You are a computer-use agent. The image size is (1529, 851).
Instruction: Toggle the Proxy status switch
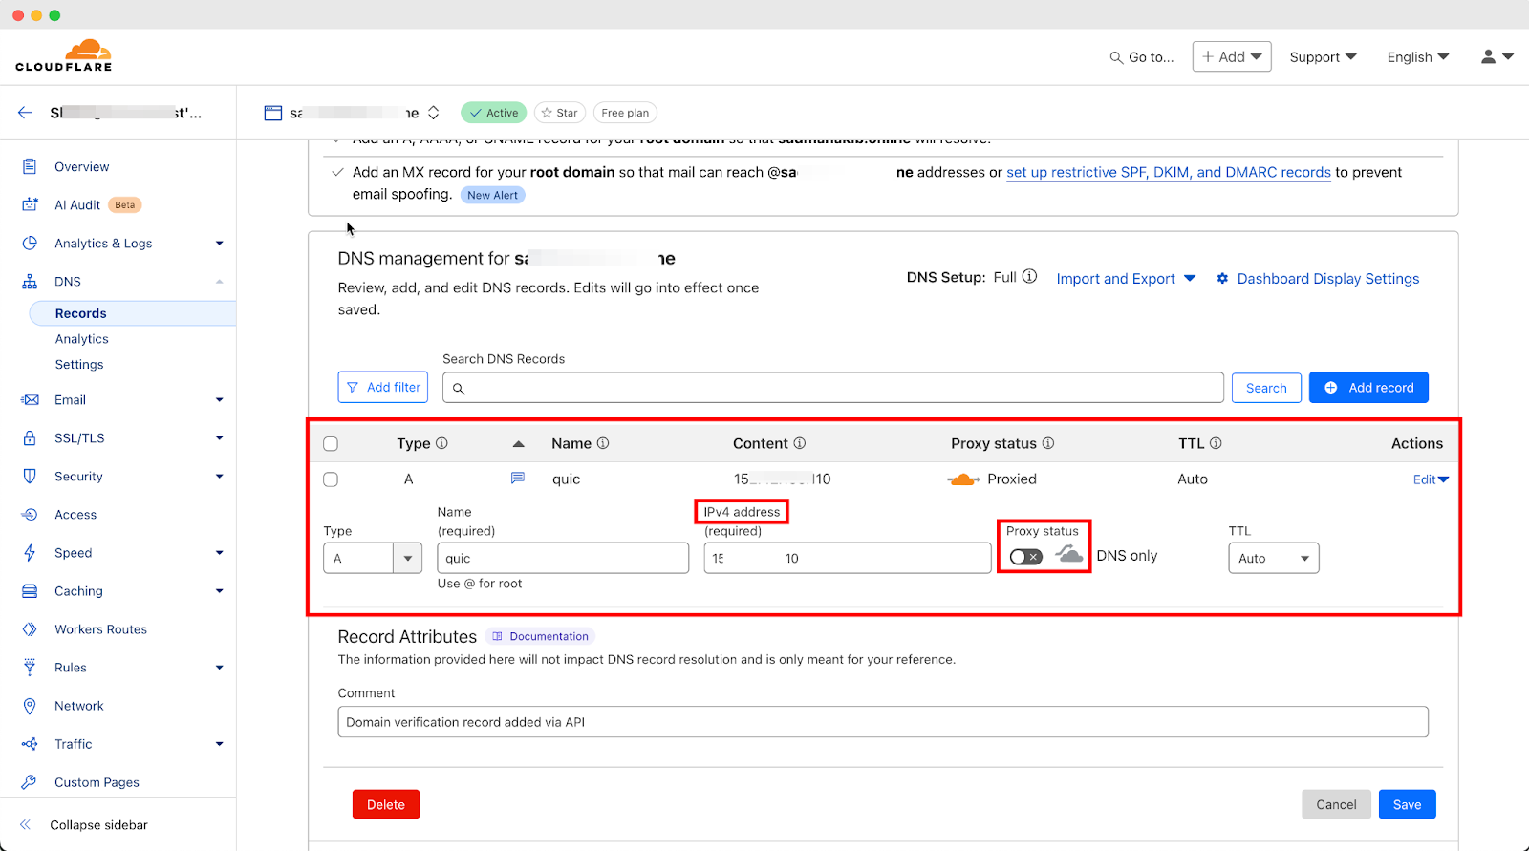point(1025,557)
